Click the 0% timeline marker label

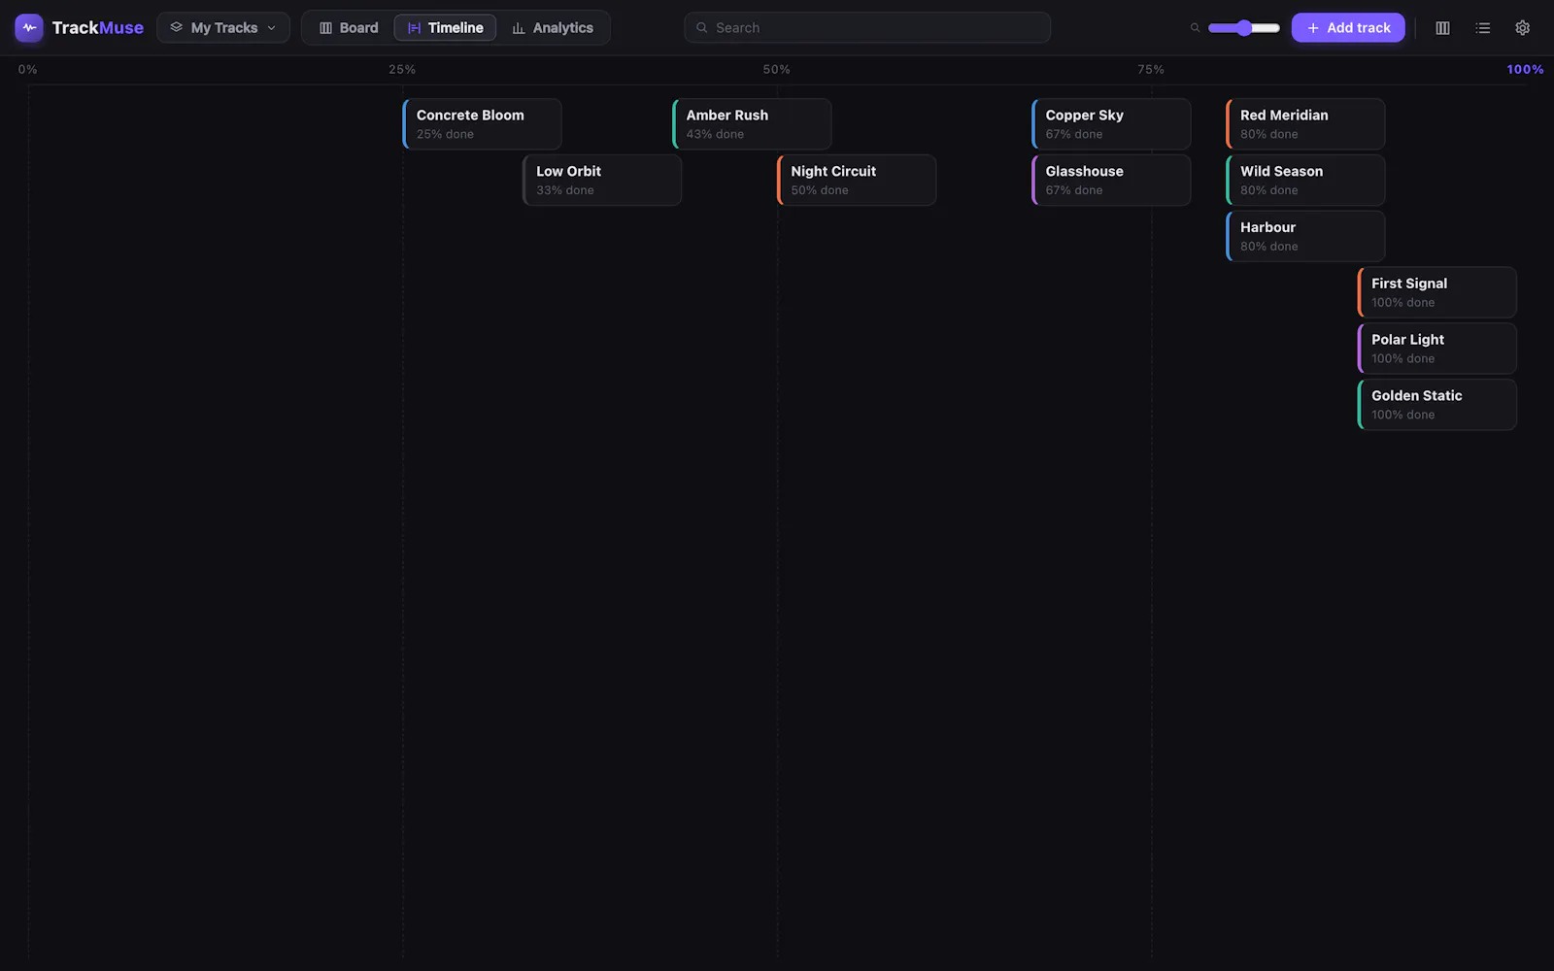(x=28, y=70)
